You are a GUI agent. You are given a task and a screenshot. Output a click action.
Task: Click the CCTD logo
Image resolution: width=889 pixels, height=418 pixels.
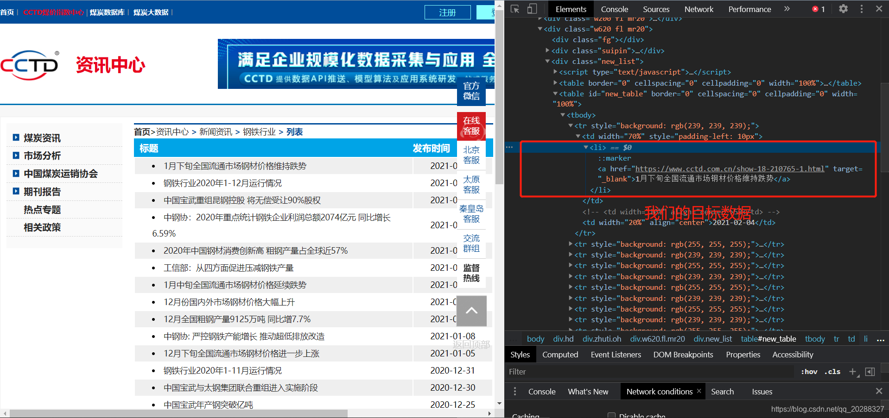click(30, 65)
